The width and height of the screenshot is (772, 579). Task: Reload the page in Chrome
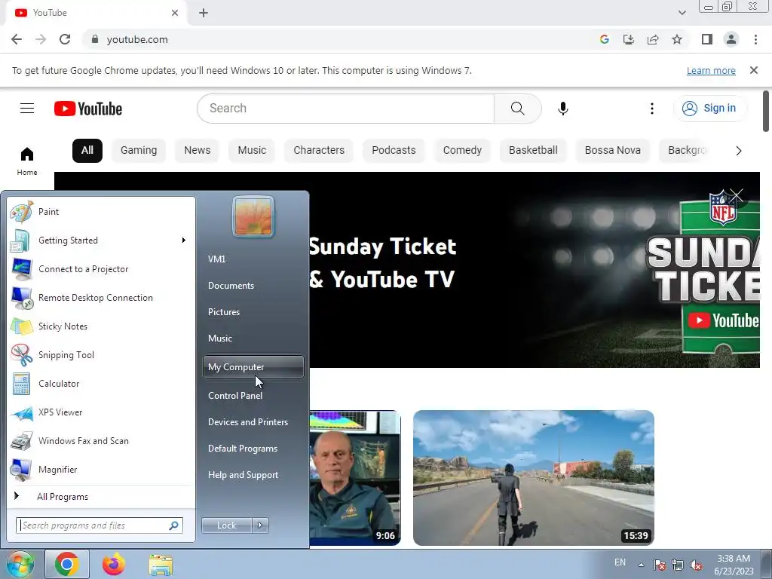coord(65,39)
